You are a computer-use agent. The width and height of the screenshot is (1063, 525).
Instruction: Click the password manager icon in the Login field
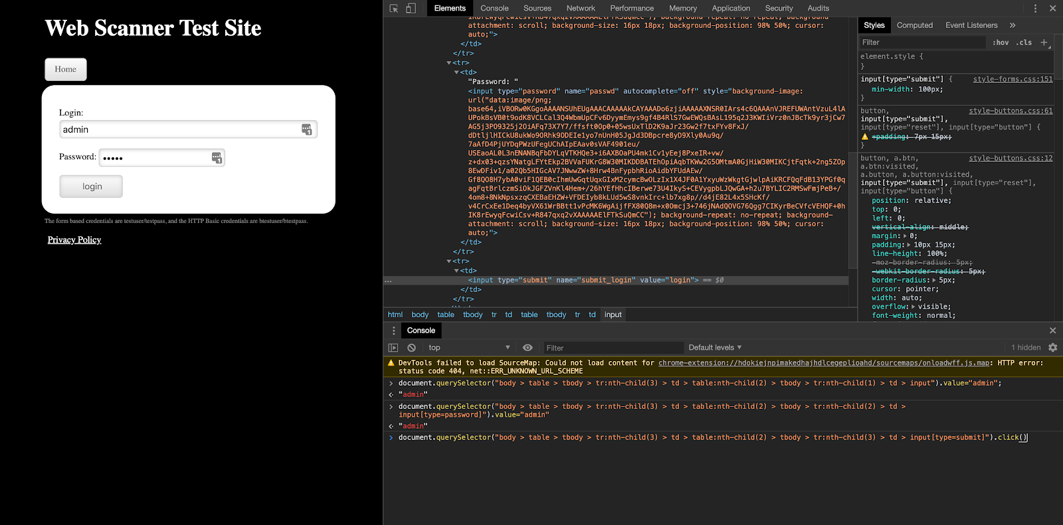pyautogui.click(x=306, y=129)
